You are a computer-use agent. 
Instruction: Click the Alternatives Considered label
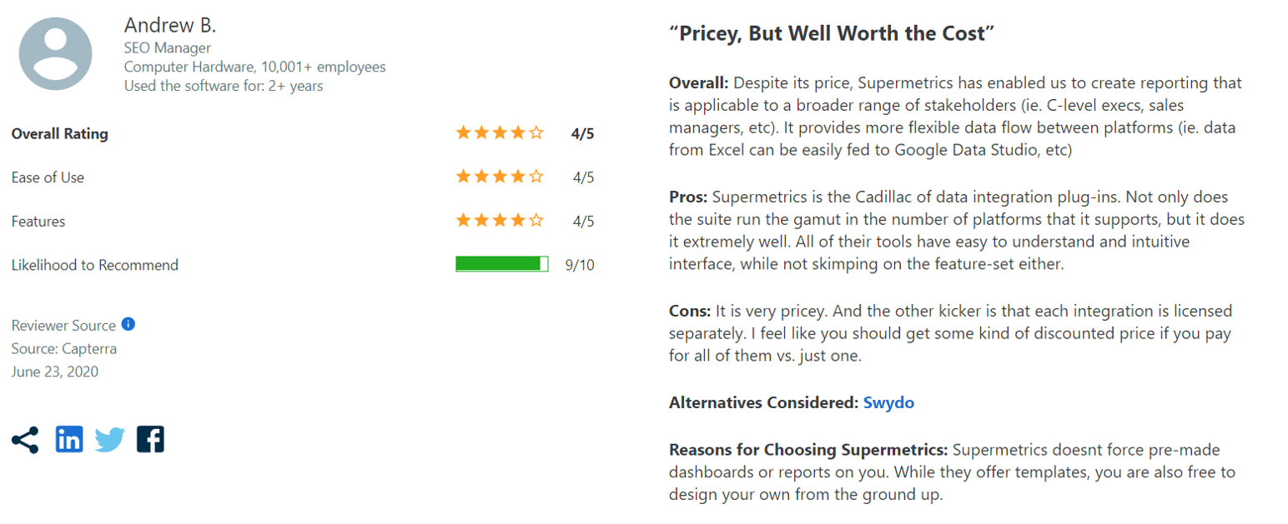coord(762,402)
